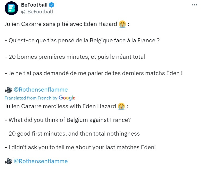Click camera emoji above the translation line
Viewport: 202px width, 170px height.
8,90
